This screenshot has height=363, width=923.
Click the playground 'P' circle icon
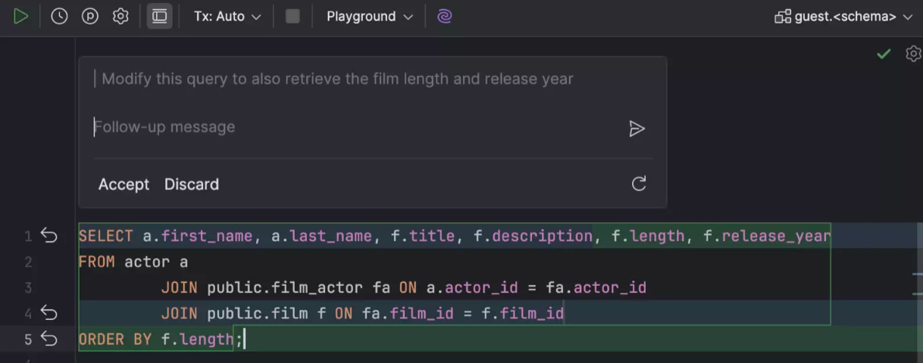pyautogui.click(x=90, y=16)
